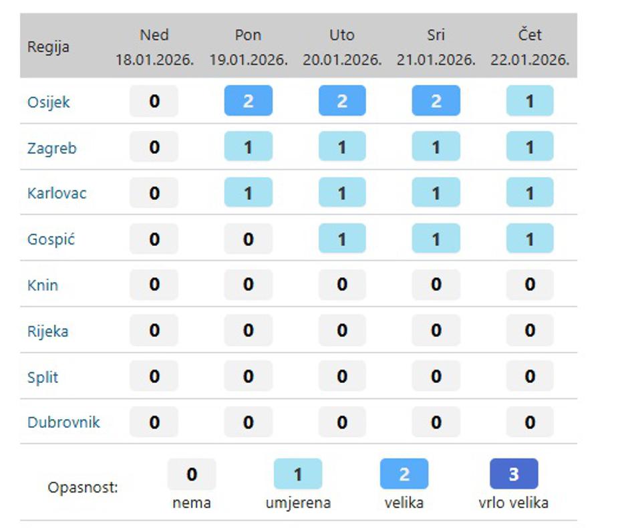Click Karlovac's level 1 badge for Wednesday

(x=436, y=193)
